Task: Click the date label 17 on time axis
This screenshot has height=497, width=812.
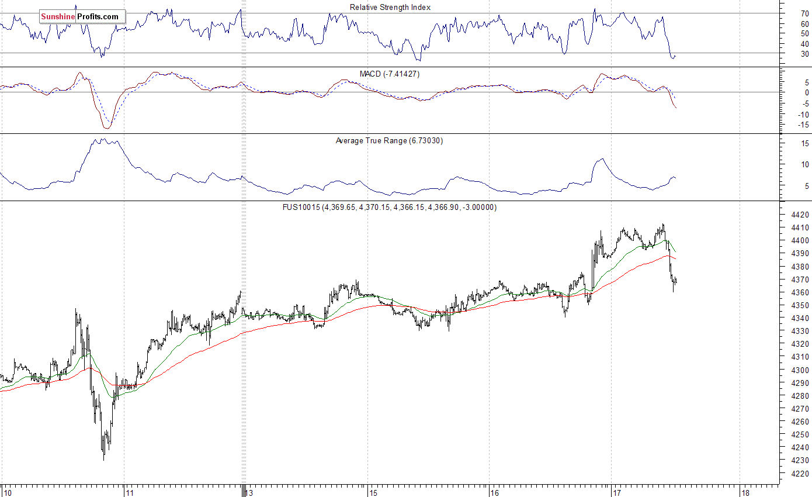Action: [x=617, y=492]
